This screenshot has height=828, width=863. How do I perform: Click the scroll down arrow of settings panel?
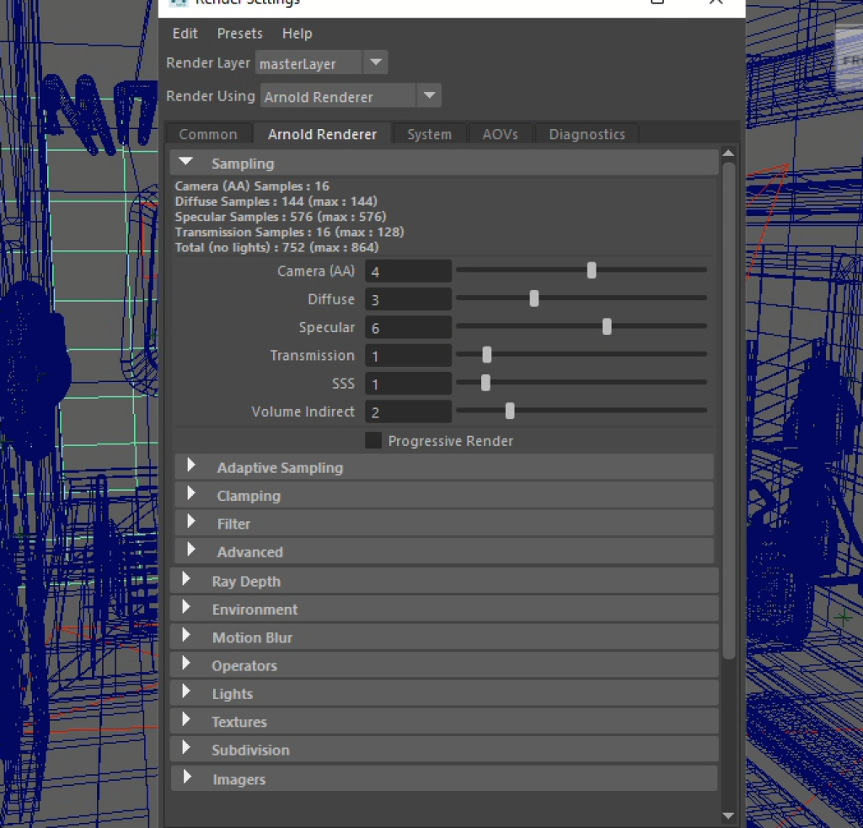click(728, 815)
